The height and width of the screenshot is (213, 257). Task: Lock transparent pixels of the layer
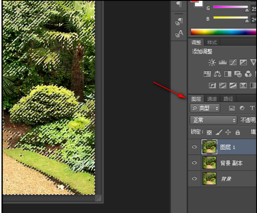[209, 132]
